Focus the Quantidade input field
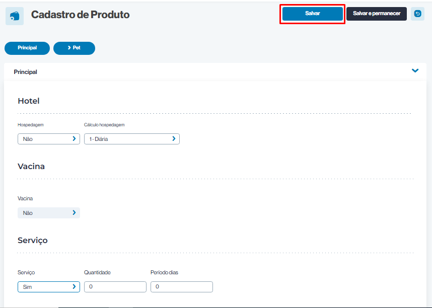432x308 pixels. (x=115, y=287)
